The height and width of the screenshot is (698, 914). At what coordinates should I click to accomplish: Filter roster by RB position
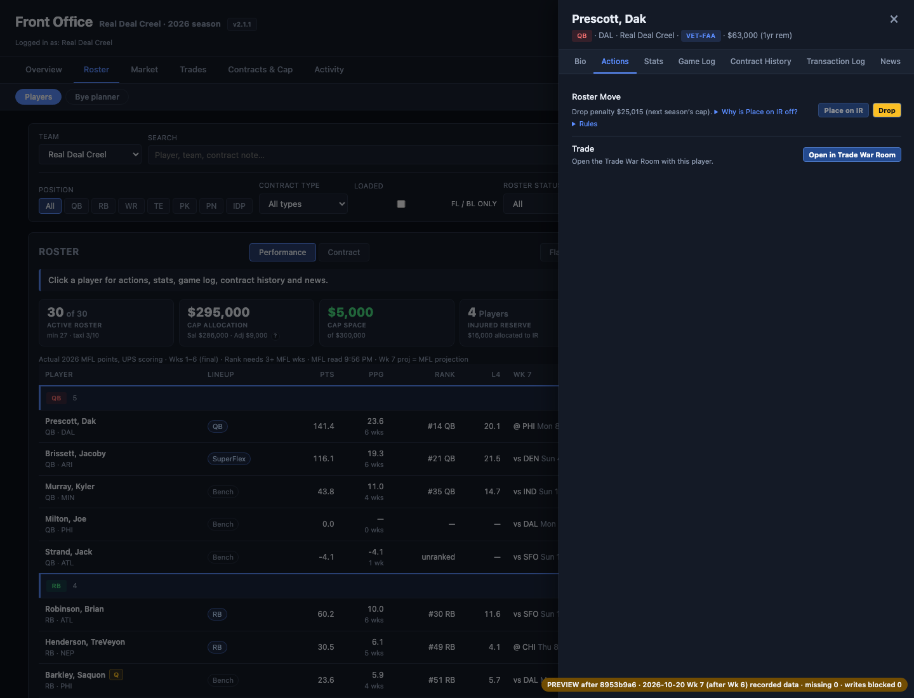(x=103, y=206)
